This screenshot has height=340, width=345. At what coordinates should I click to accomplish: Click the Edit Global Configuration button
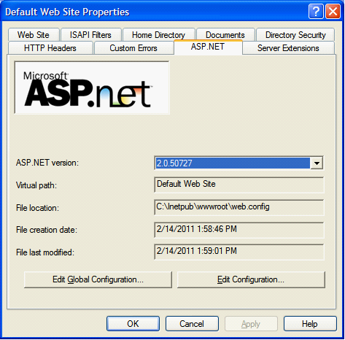(x=98, y=279)
